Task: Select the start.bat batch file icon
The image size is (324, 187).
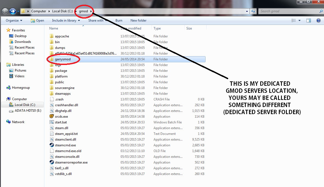Action: [52, 122]
